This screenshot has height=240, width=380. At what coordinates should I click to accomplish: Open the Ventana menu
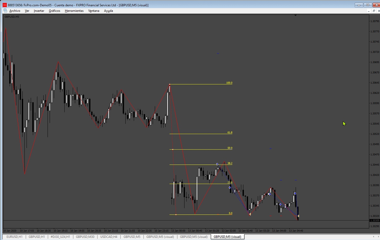click(94, 10)
